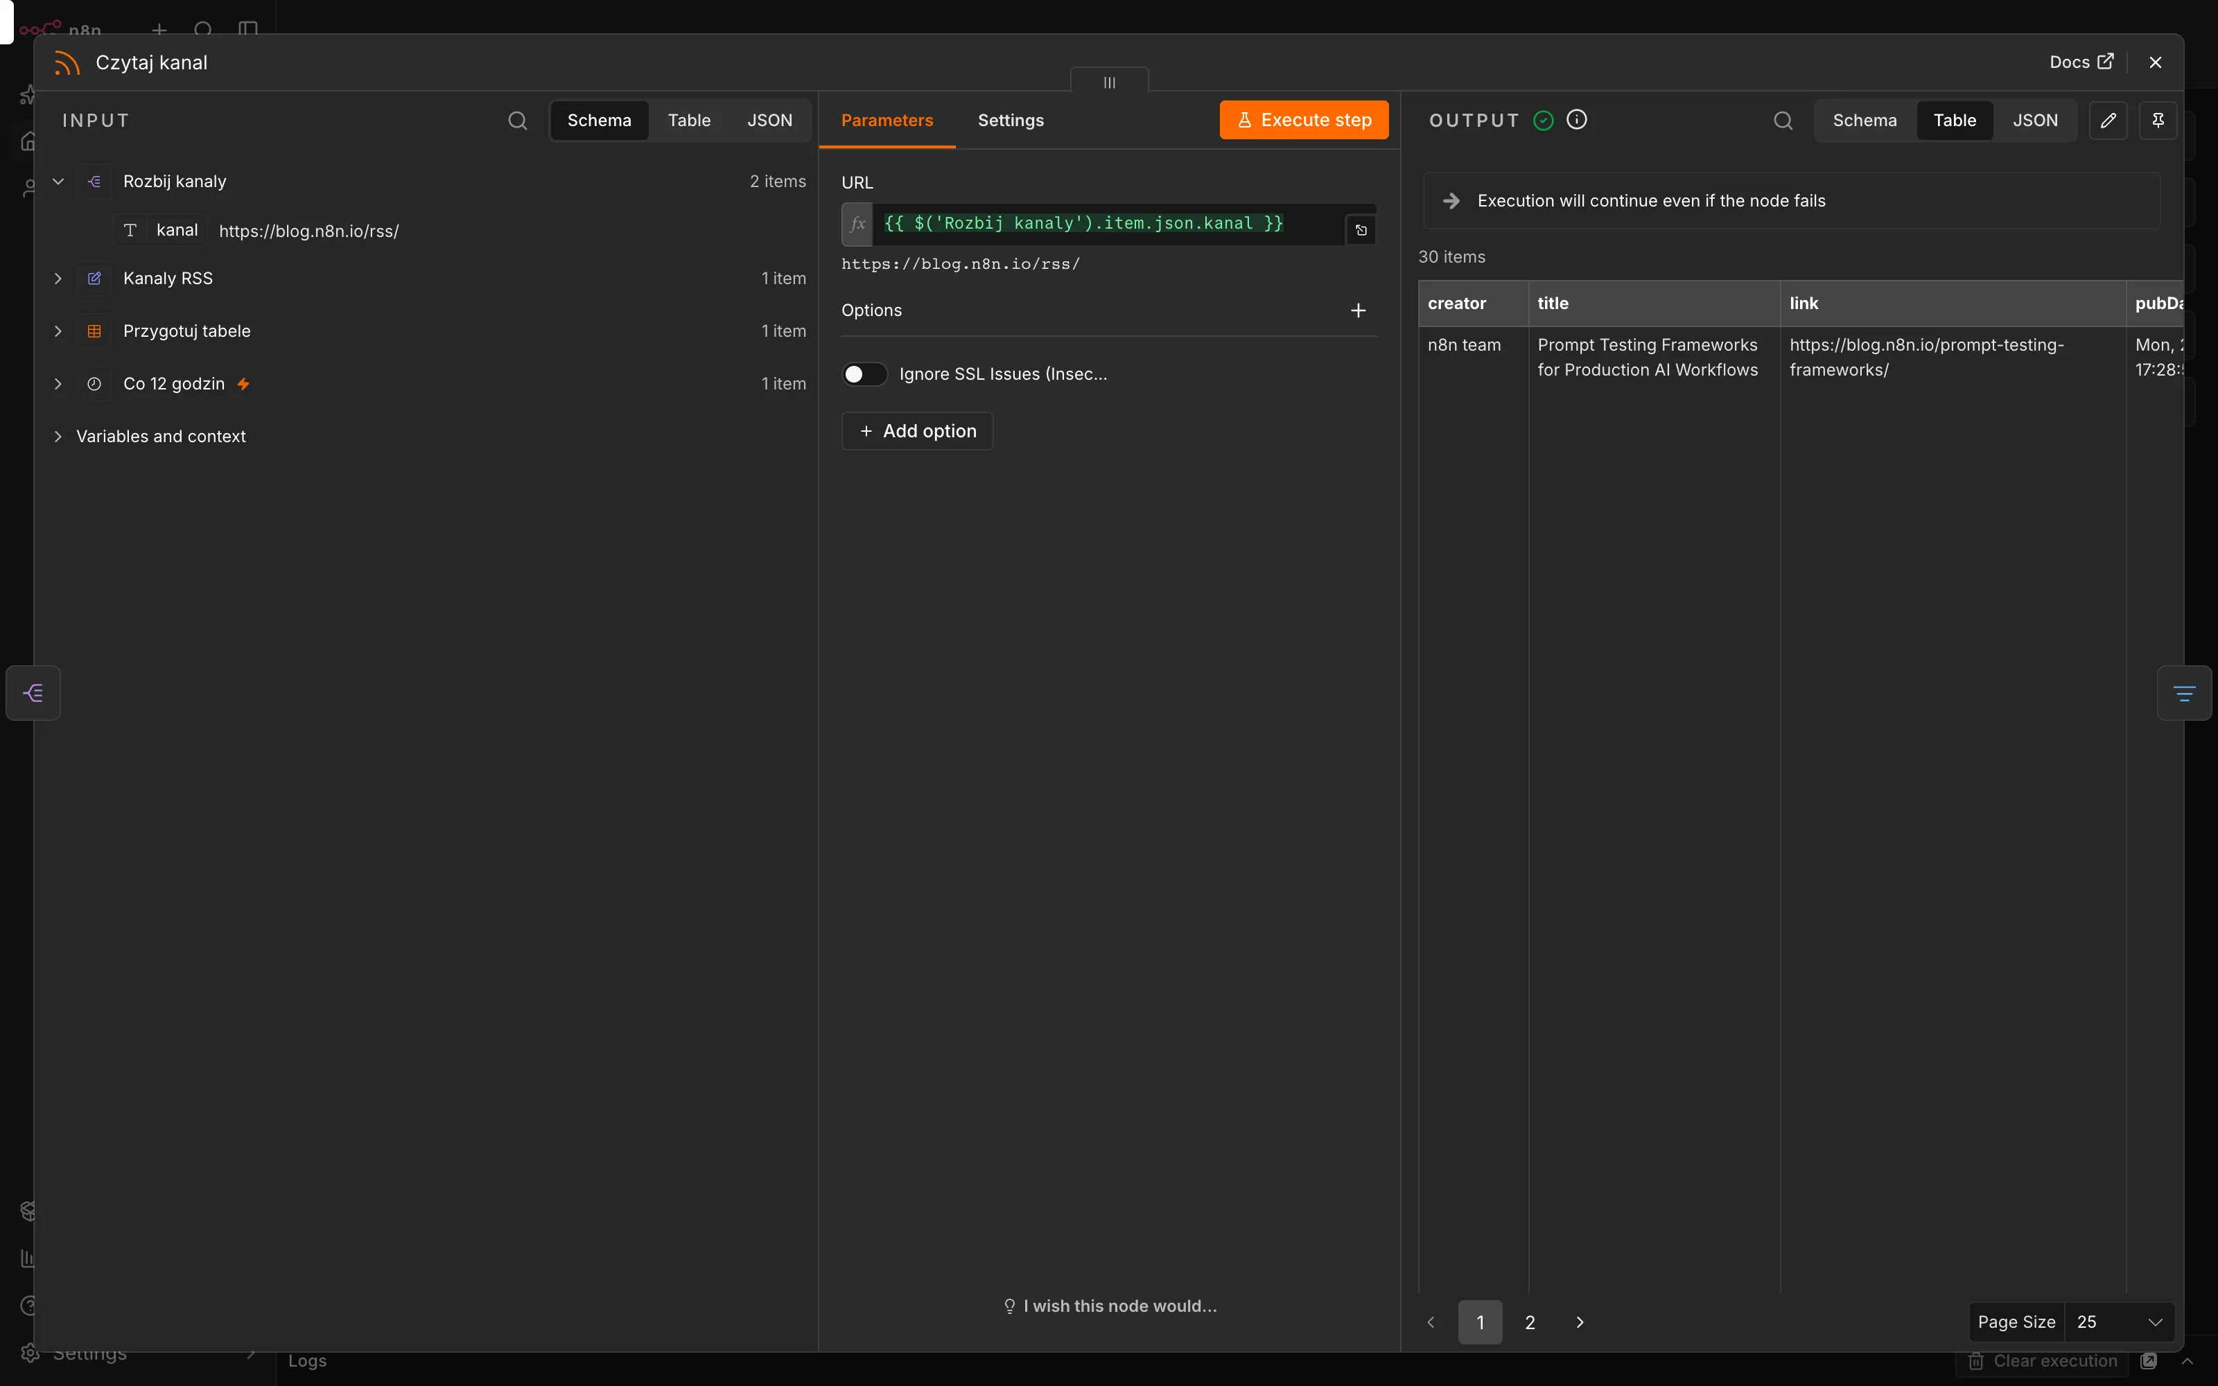Open the Docs link

tap(2081, 62)
